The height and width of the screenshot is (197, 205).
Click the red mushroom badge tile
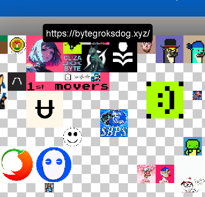coord(17,45)
